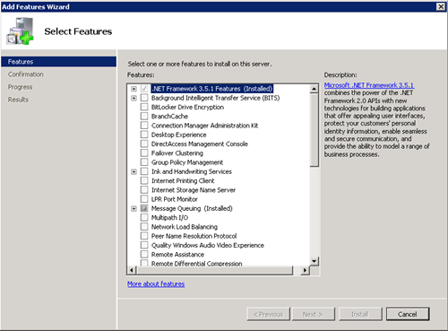The width and height of the screenshot is (448, 331).
Task: Select the Remote Assistance row text
Action: point(177,255)
